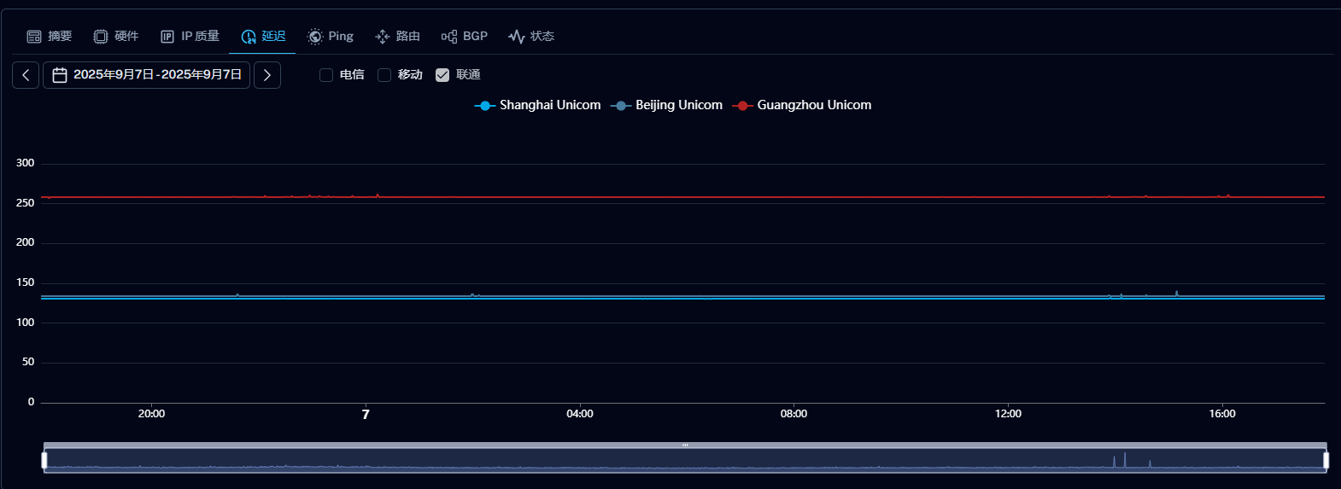The height and width of the screenshot is (489, 1341).
Task: Go to next date with right chevron
Action: pyautogui.click(x=267, y=75)
